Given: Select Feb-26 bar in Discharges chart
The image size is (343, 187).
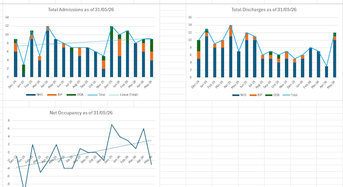Looking at the screenshot, I should 310,63.
